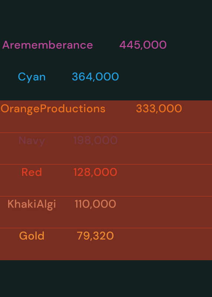The height and width of the screenshot is (297, 212).
Task: Click dark background beside Cyan score
Action: (165, 77)
